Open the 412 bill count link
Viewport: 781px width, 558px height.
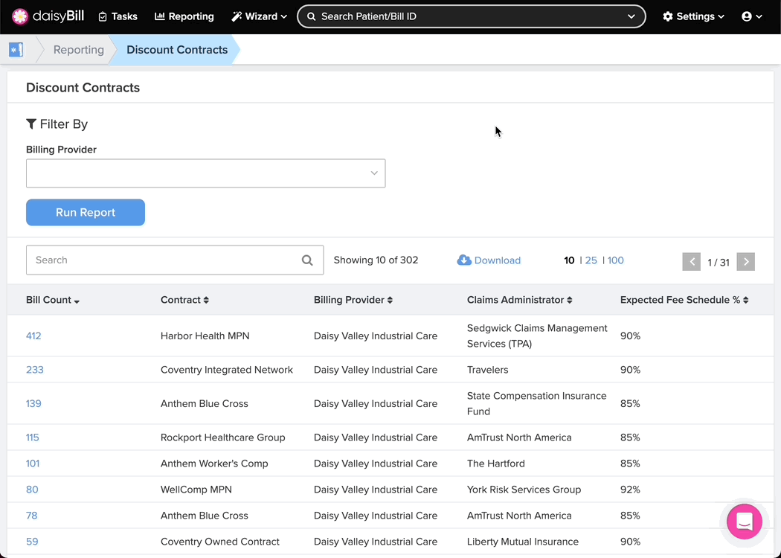pos(33,336)
